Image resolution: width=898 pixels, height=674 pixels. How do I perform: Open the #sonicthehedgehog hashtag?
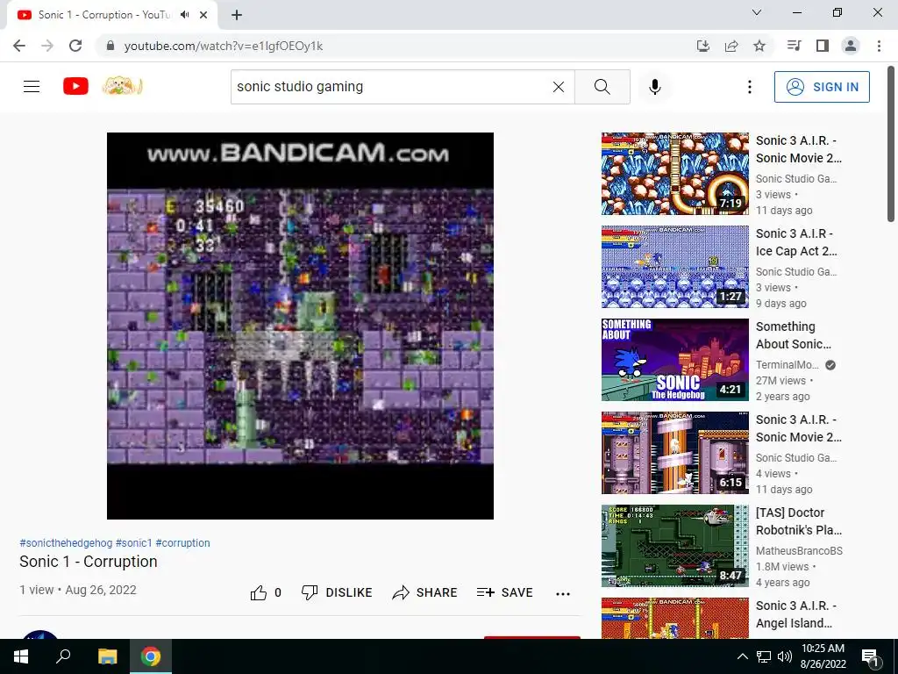(x=66, y=542)
